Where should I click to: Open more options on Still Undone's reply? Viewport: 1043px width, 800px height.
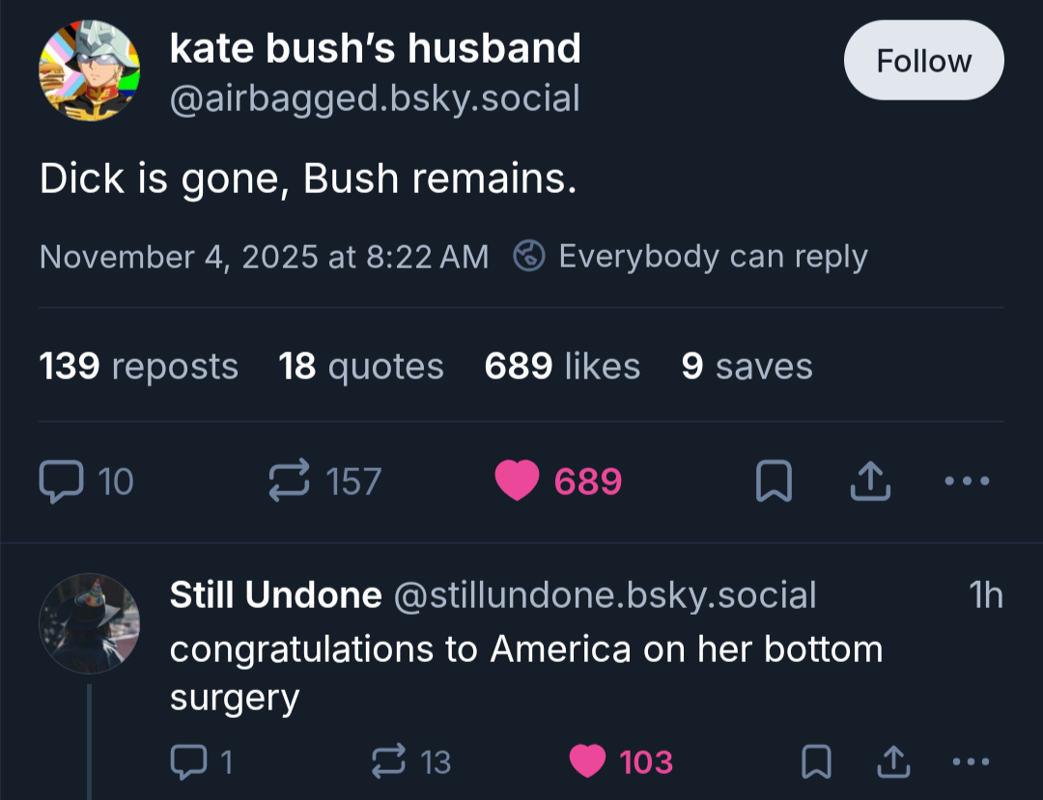tap(971, 762)
